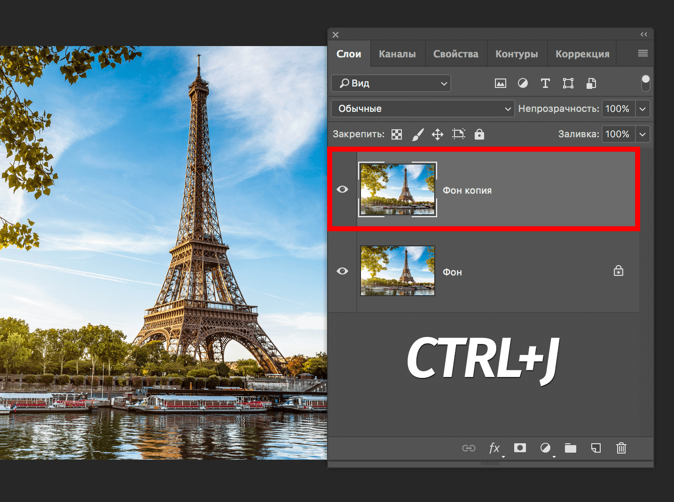Viewport: 674px width, 502px height.
Task: Delete layer with trash icon
Action: coord(621,448)
